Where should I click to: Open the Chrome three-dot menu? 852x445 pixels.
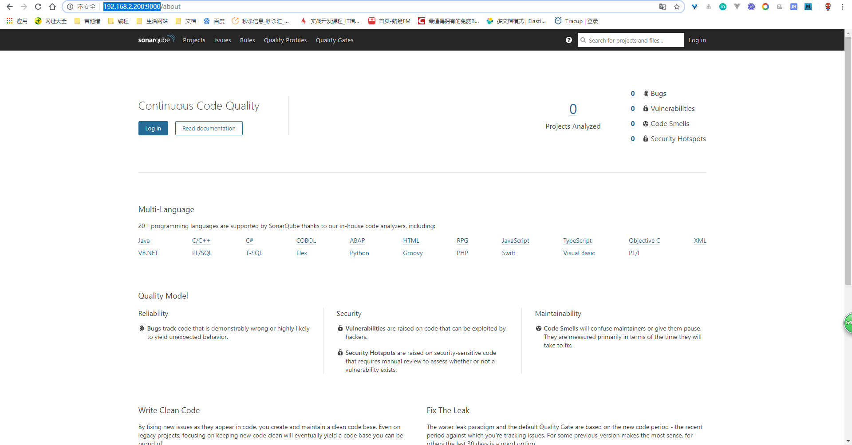click(x=842, y=7)
